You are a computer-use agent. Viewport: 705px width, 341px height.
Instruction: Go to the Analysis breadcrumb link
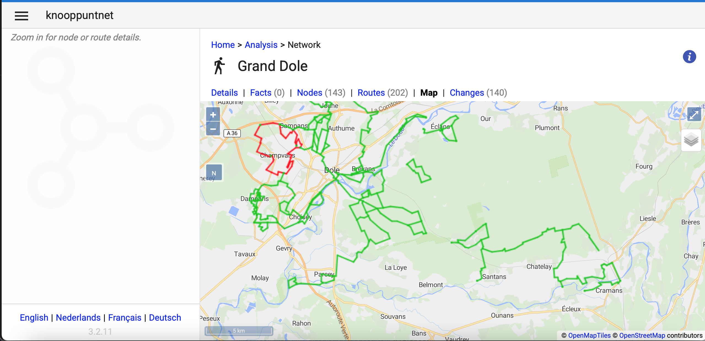click(x=261, y=45)
